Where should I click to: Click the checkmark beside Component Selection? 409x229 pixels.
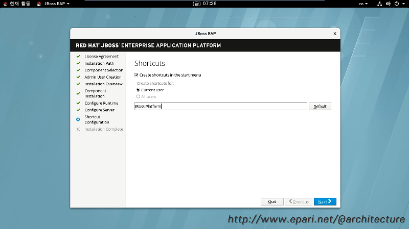(78, 70)
